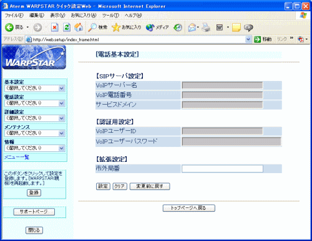Click the Messenger speech bubble icon
The height and width of the screenshot is (241, 312).
[248, 27]
